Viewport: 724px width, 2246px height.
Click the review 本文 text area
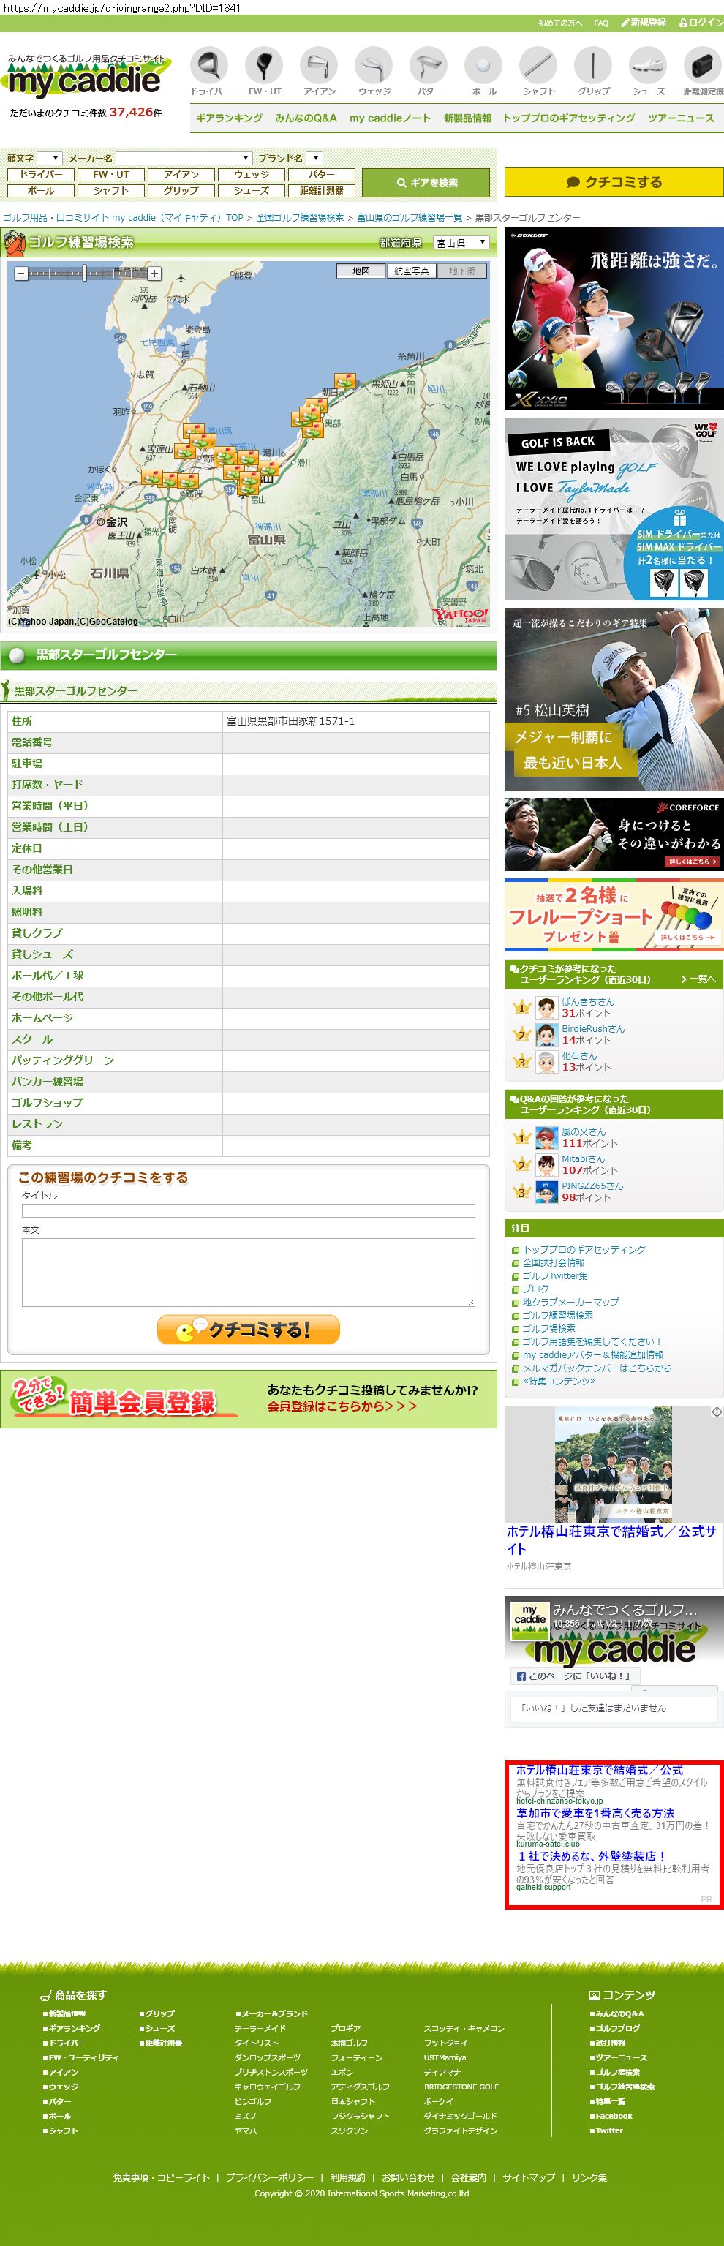pos(248,1272)
